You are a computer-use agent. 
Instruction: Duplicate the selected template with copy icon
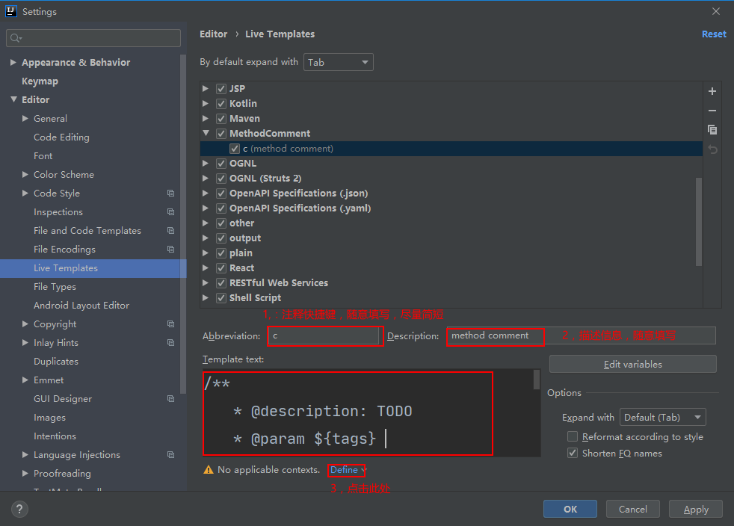pos(712,129)
